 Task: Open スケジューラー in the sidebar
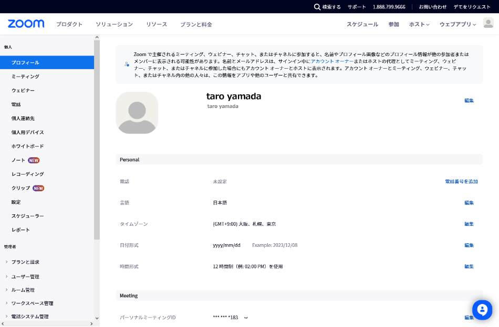[x=28, y=216]
